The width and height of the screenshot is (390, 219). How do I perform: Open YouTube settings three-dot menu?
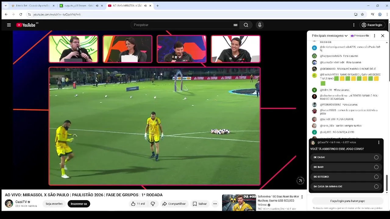(354, 25)
